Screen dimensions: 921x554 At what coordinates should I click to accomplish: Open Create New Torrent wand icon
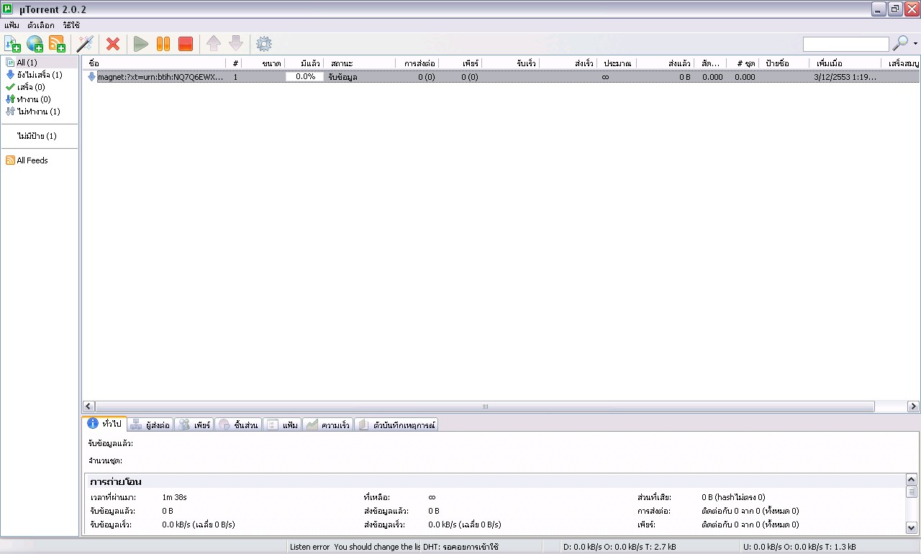(x=85, y=44)
